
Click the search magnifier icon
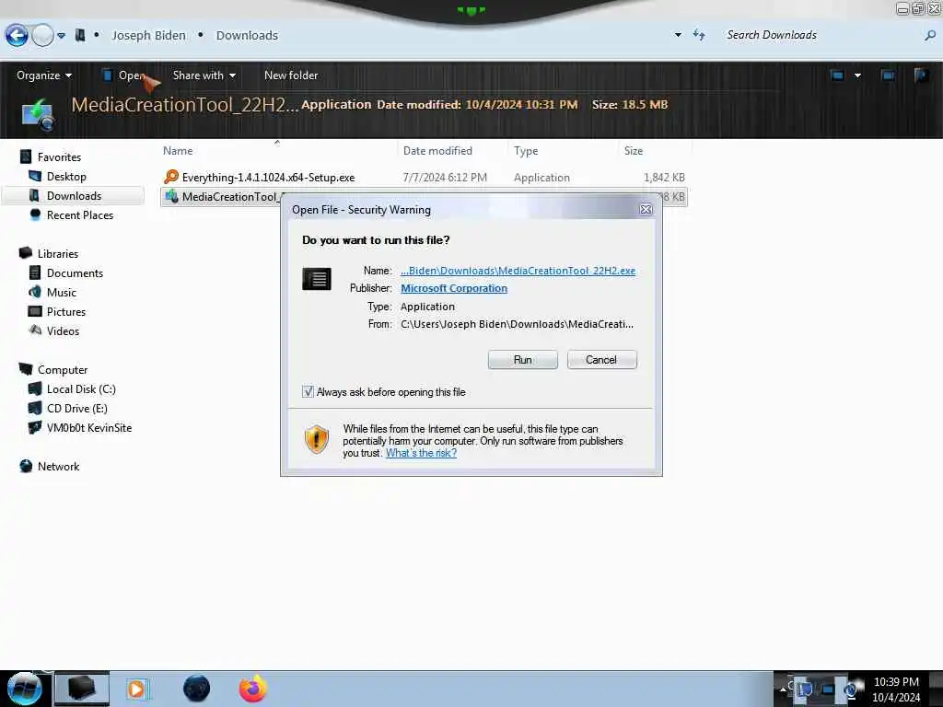[x=930, y=36]
